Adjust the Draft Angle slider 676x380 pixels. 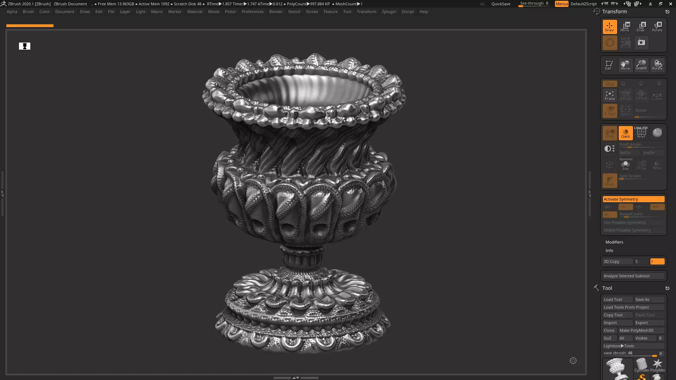[x=641, y=145]
